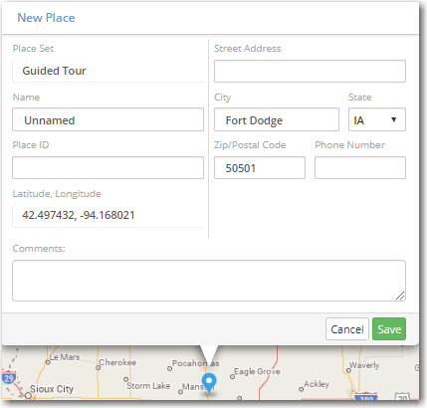Grab the Comments box resize handle
Viewport: 427px width, 408px height.
coord(400,296)
